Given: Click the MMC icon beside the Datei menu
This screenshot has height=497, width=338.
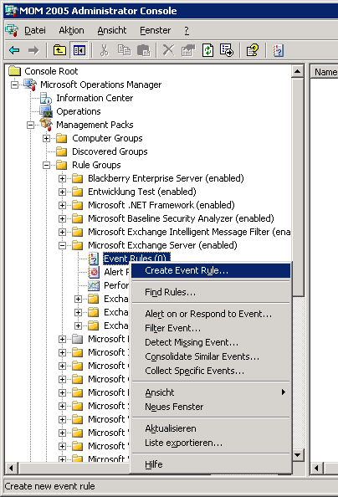Looking at the screenshot, I should point(12,30).
